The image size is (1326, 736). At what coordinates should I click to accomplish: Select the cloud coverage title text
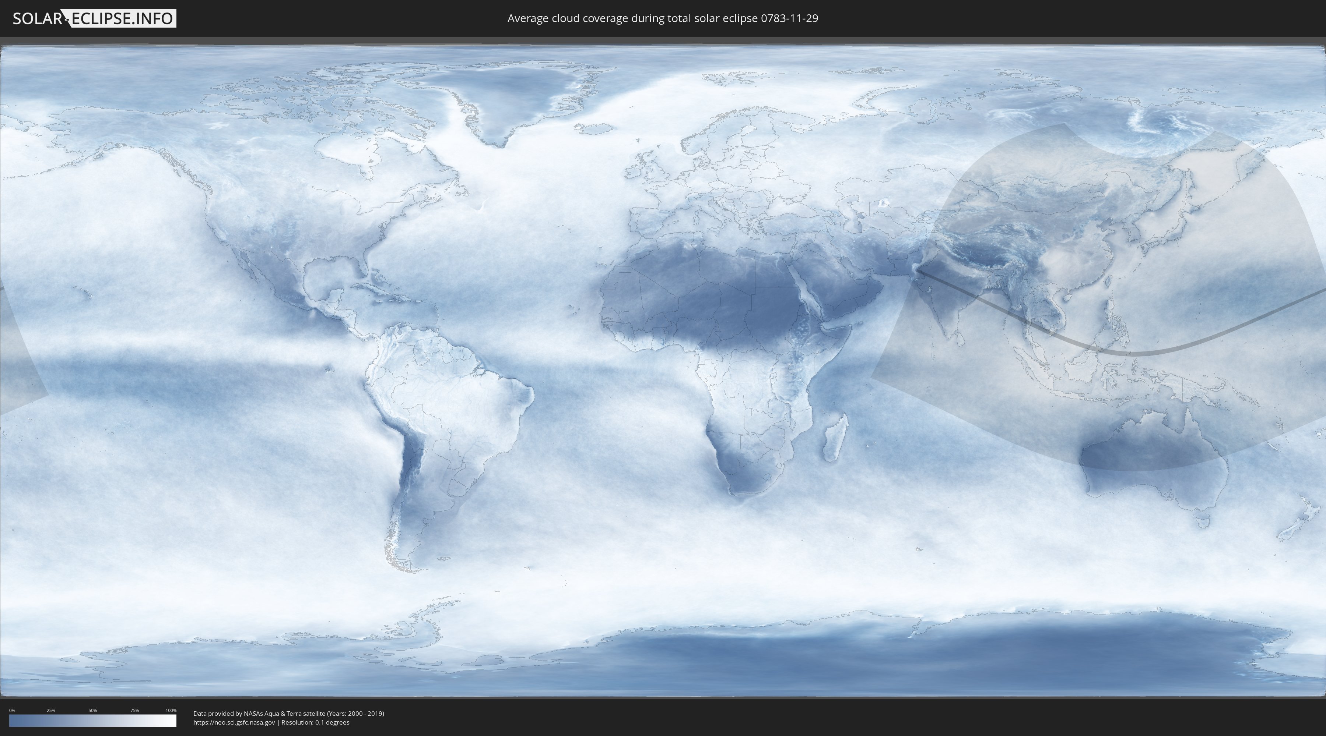[663, 18]
